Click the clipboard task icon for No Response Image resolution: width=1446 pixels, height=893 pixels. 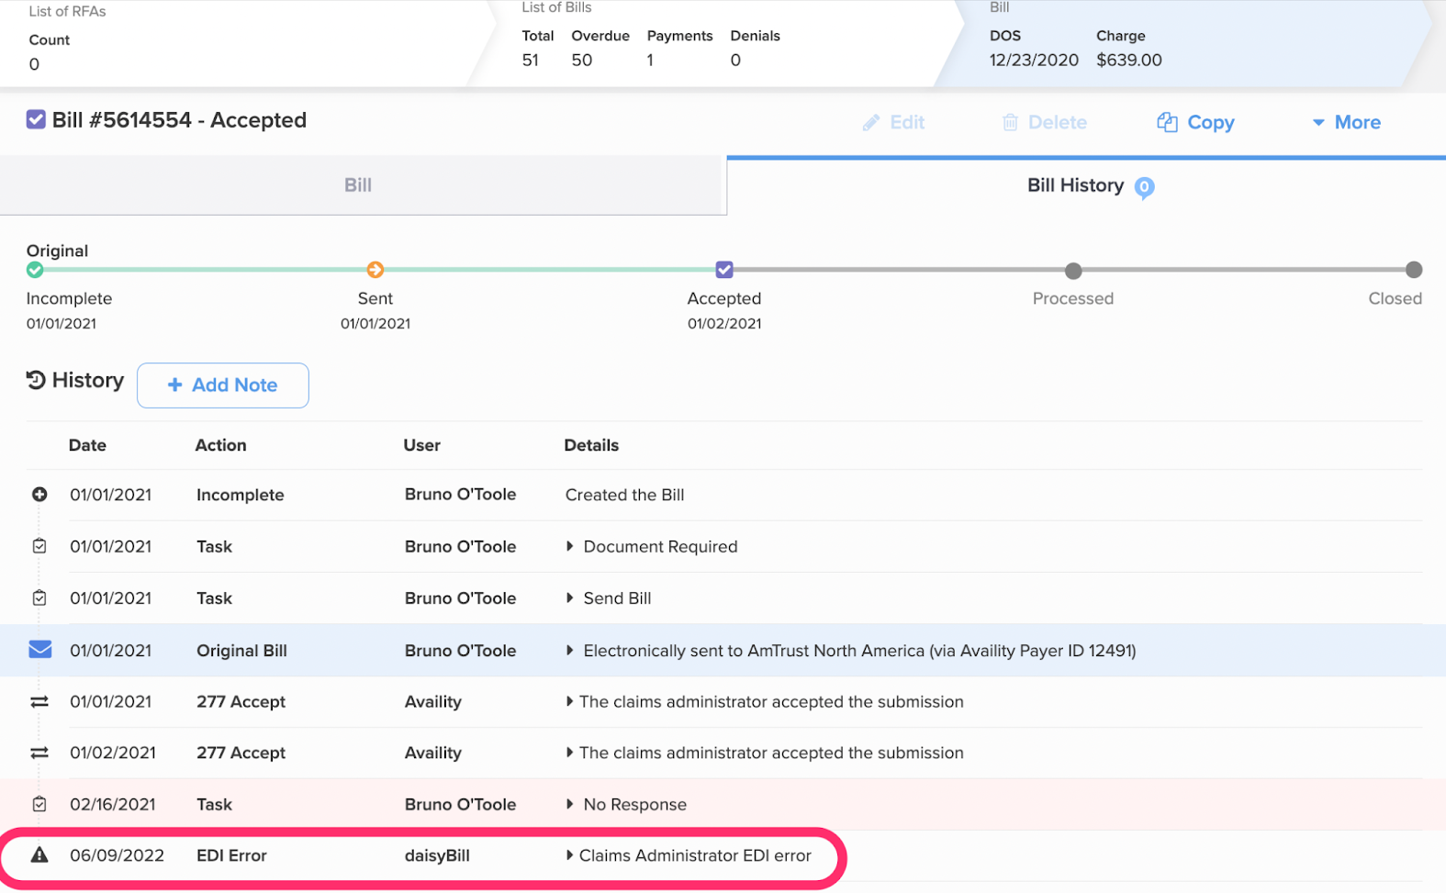(39, 804)
